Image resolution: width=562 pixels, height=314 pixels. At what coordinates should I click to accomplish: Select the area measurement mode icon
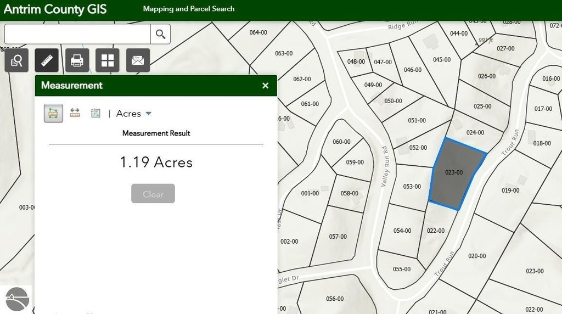pyautogui.click(x=53, y=114)
